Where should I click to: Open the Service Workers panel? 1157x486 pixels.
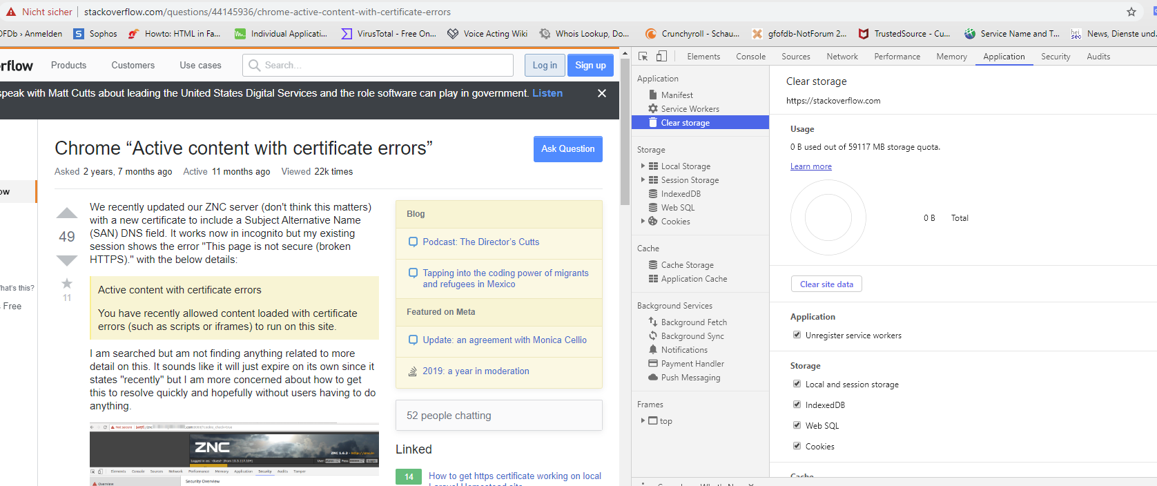[x=690, y=109]
